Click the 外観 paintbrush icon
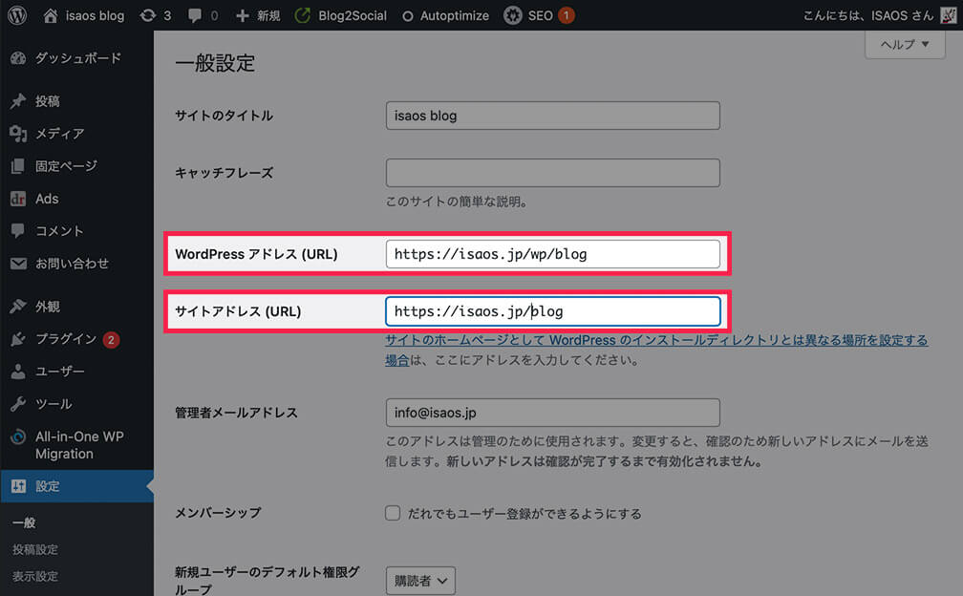This screenshot has height=596, width=963. pos(18,306)
